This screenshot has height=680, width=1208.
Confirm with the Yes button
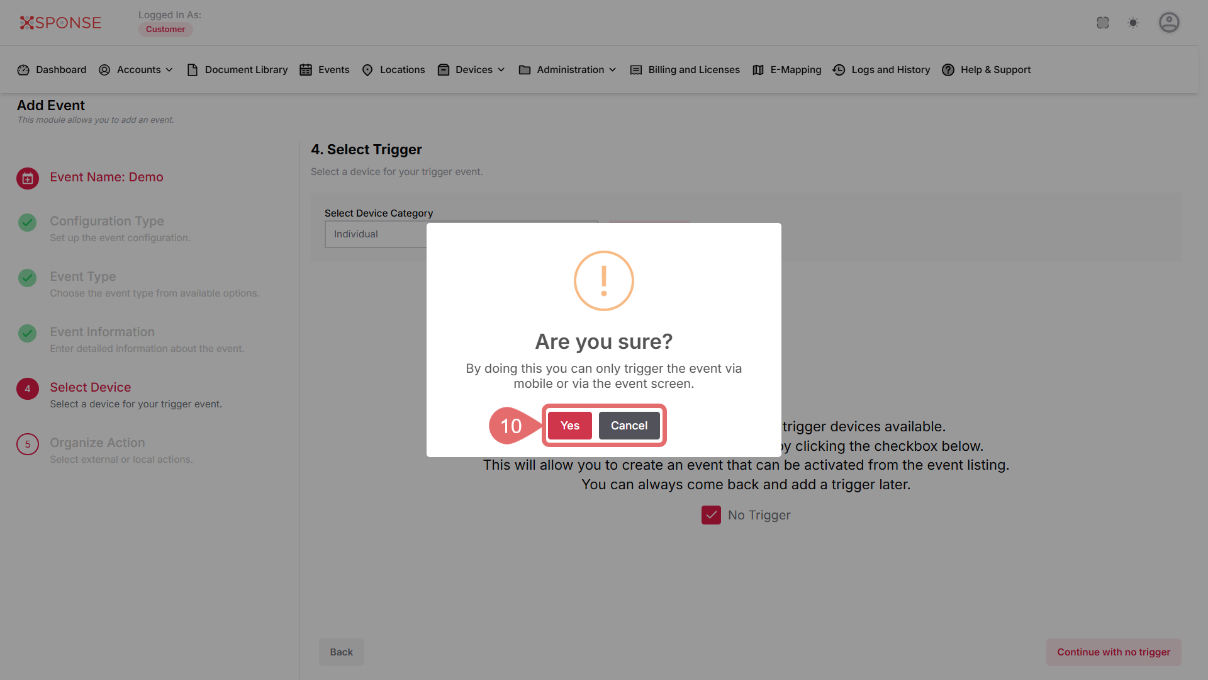(x=569, y=426)
